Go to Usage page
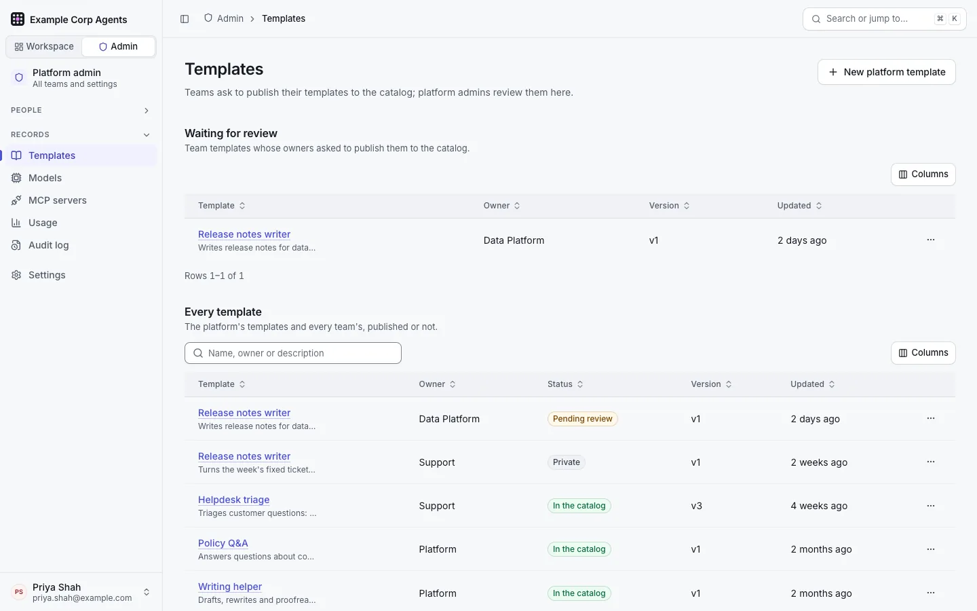Screen dimensions: 977x611 click(x=81, y=223)
